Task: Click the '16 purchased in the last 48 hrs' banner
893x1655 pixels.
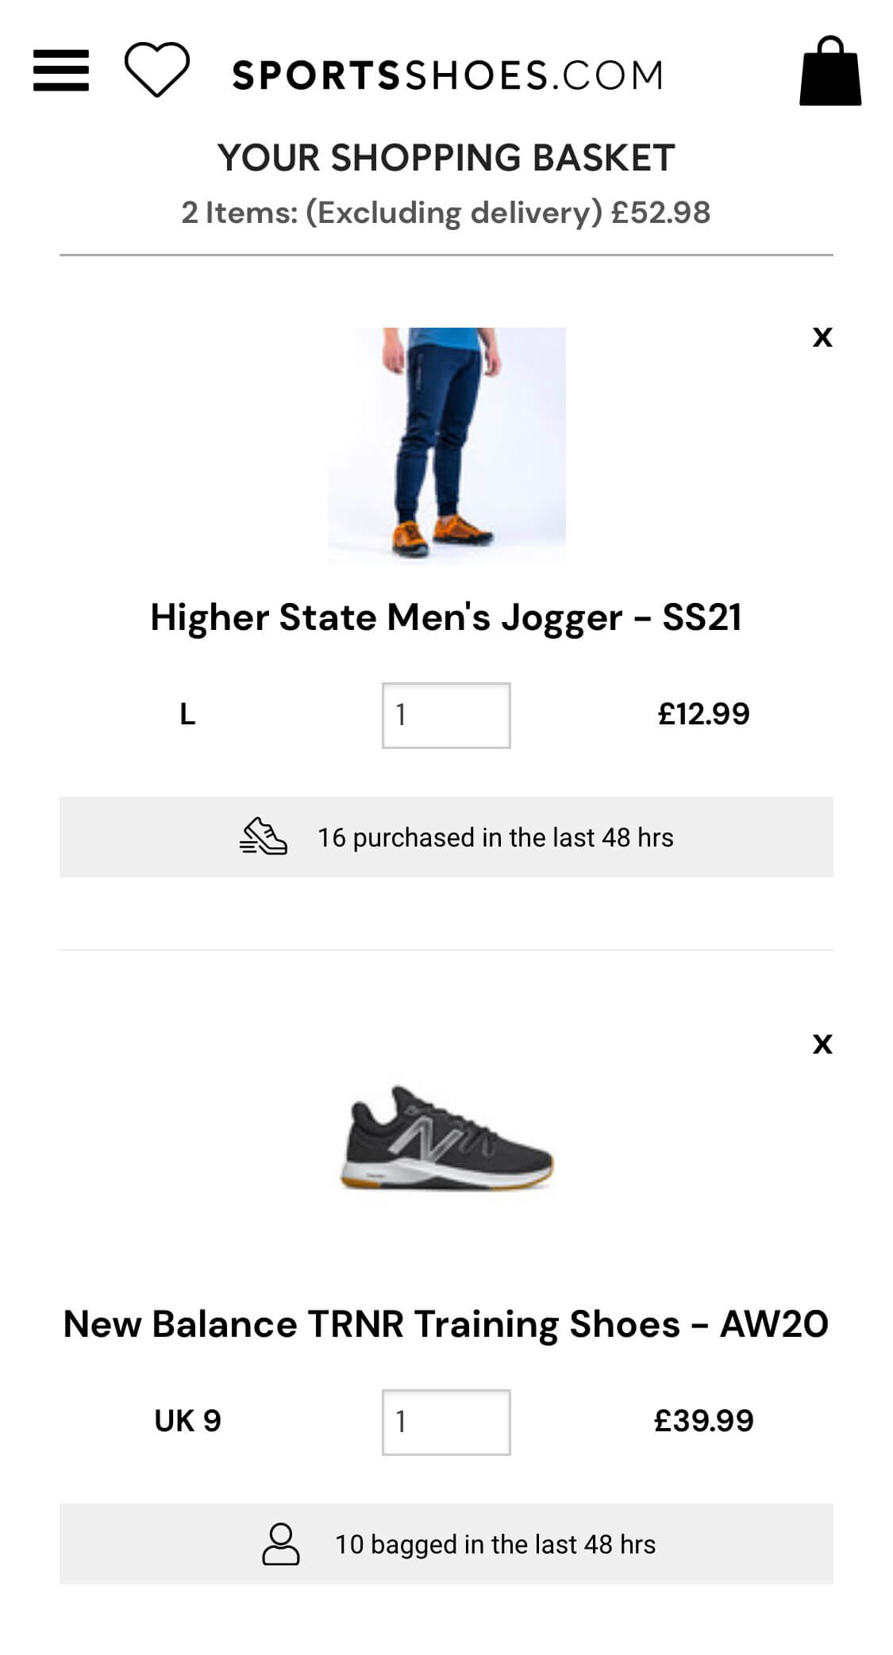Action: pyautogui.click(x=495, y=838)
